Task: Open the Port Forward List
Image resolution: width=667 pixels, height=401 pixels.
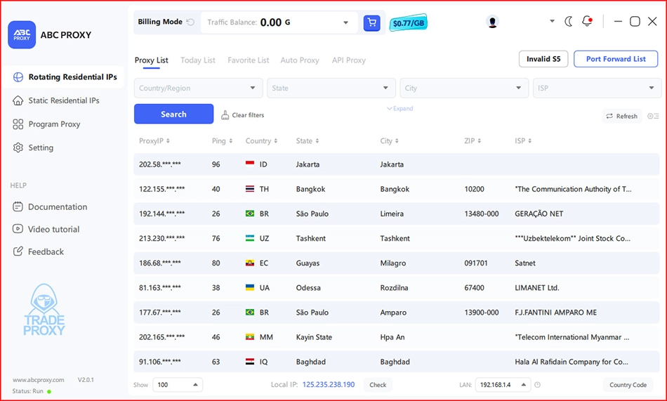Action: coord(616,59)
